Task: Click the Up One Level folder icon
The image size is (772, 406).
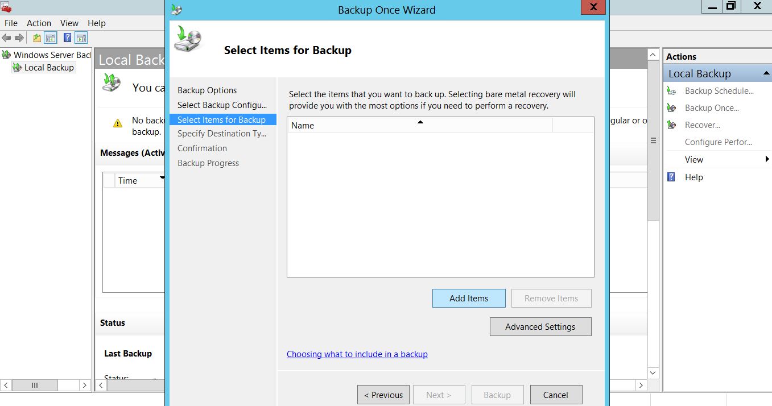Action: [37, 38]
